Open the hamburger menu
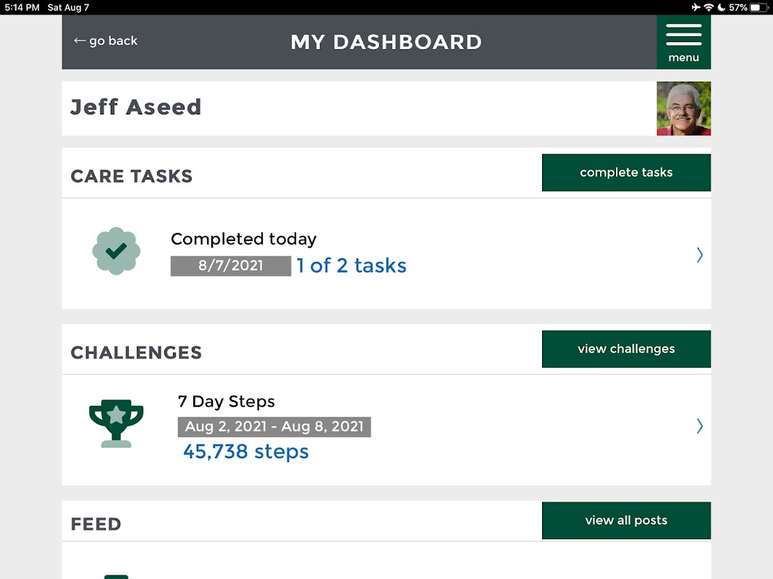The height and width of the screenshot is (579, 773). click(x=683, y=42)
